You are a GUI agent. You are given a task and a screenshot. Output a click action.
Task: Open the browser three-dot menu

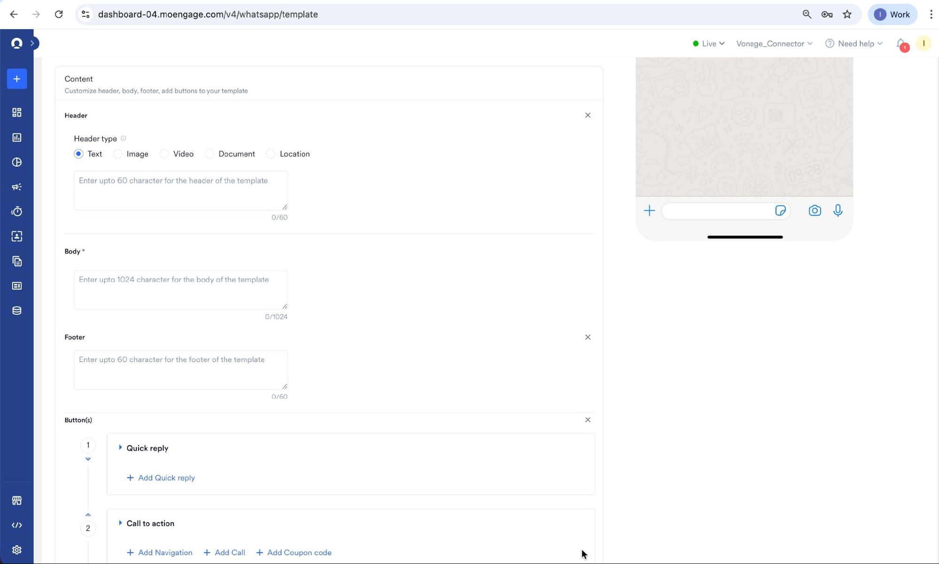click(931, 14)
